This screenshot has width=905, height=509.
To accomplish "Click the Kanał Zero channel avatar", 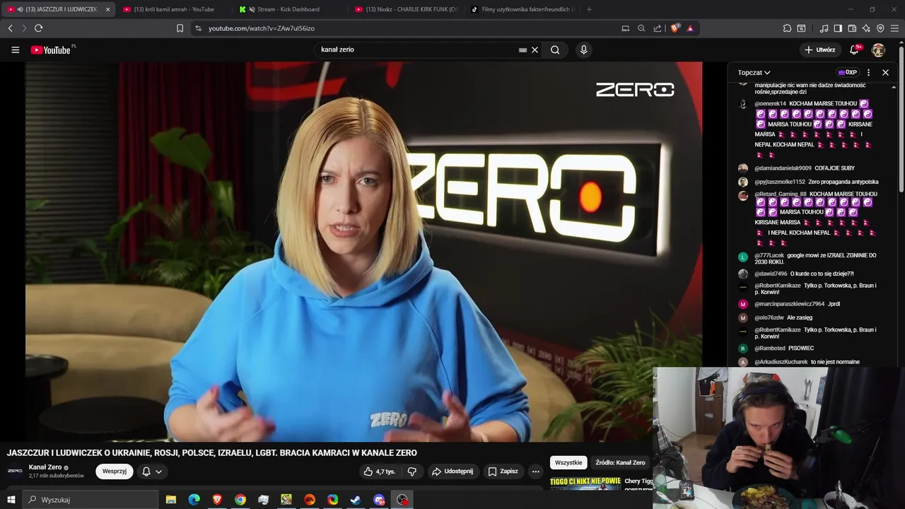I will pos(15,471).
